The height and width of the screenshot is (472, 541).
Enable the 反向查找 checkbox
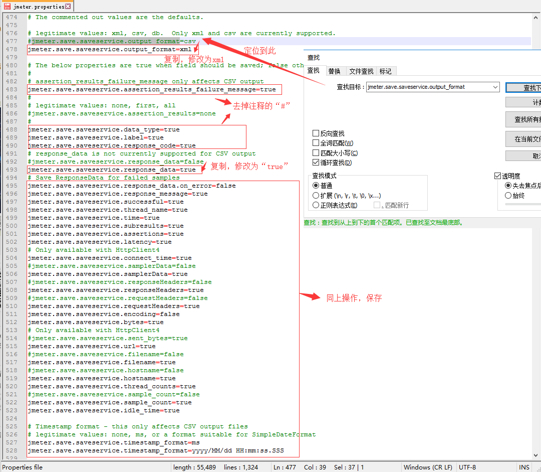(x=316, y=133)
